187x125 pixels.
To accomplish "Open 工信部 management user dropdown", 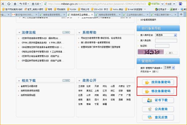I will pyautogui.click(x=169, y=67).
